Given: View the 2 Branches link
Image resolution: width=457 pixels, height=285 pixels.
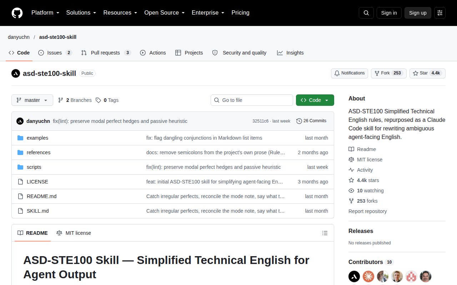Looking at the screenshot, I should [x=75, y=100].
